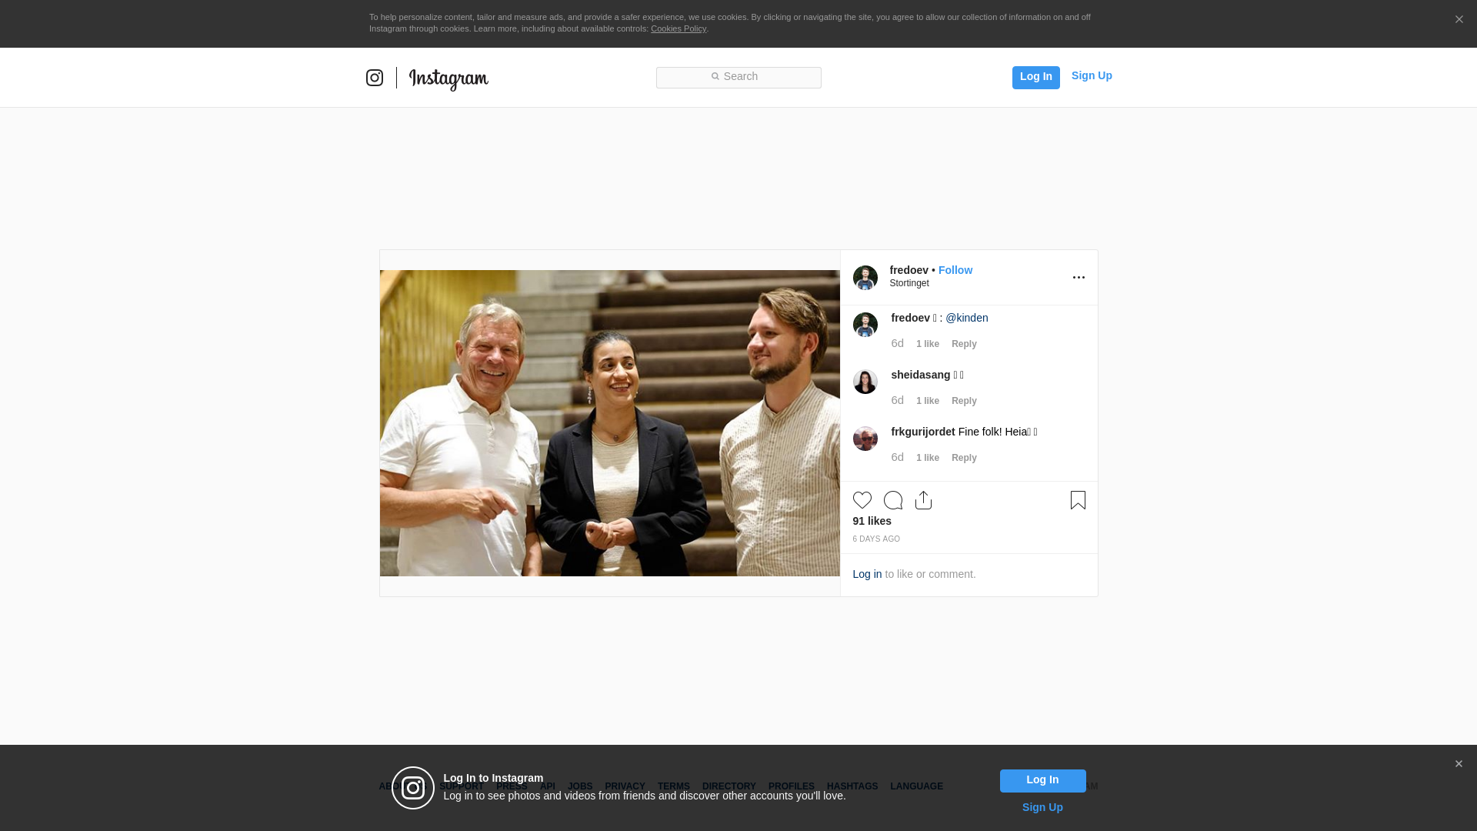Open the Cookies Policy link
The height and width of the screenshot is (831, 1477).
point(678,28)
